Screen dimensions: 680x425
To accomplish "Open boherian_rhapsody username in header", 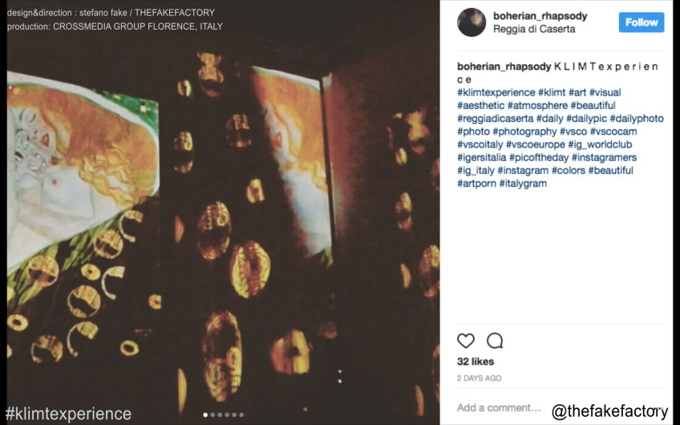I will click(x=540, y=16).
